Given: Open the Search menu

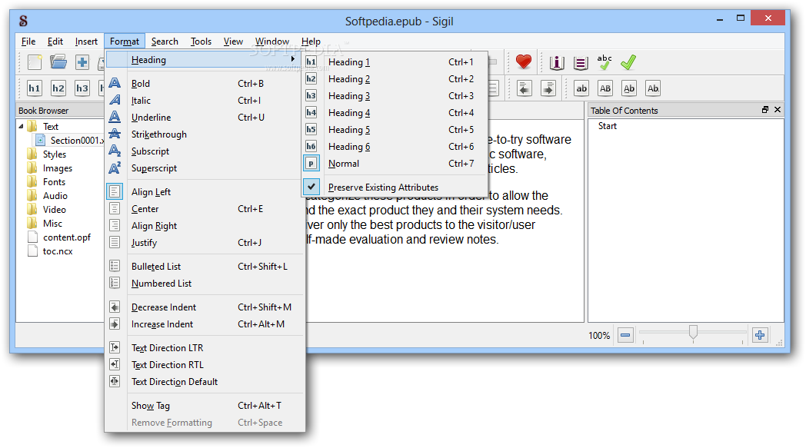Looking at the screenshot, I should click(x=165, y=41).
